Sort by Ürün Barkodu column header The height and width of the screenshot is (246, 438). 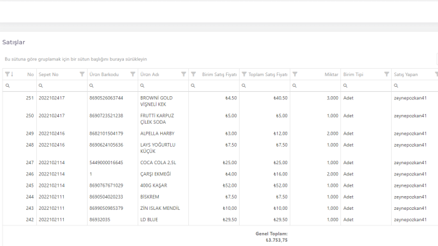click(104, 74)
